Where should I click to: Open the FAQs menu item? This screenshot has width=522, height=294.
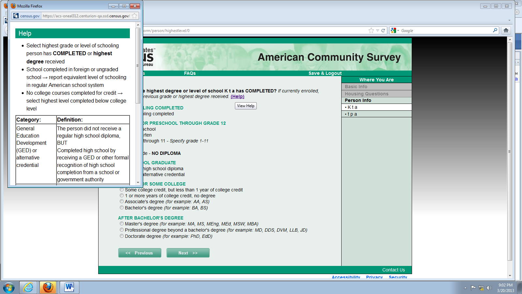tap(190, 73)
